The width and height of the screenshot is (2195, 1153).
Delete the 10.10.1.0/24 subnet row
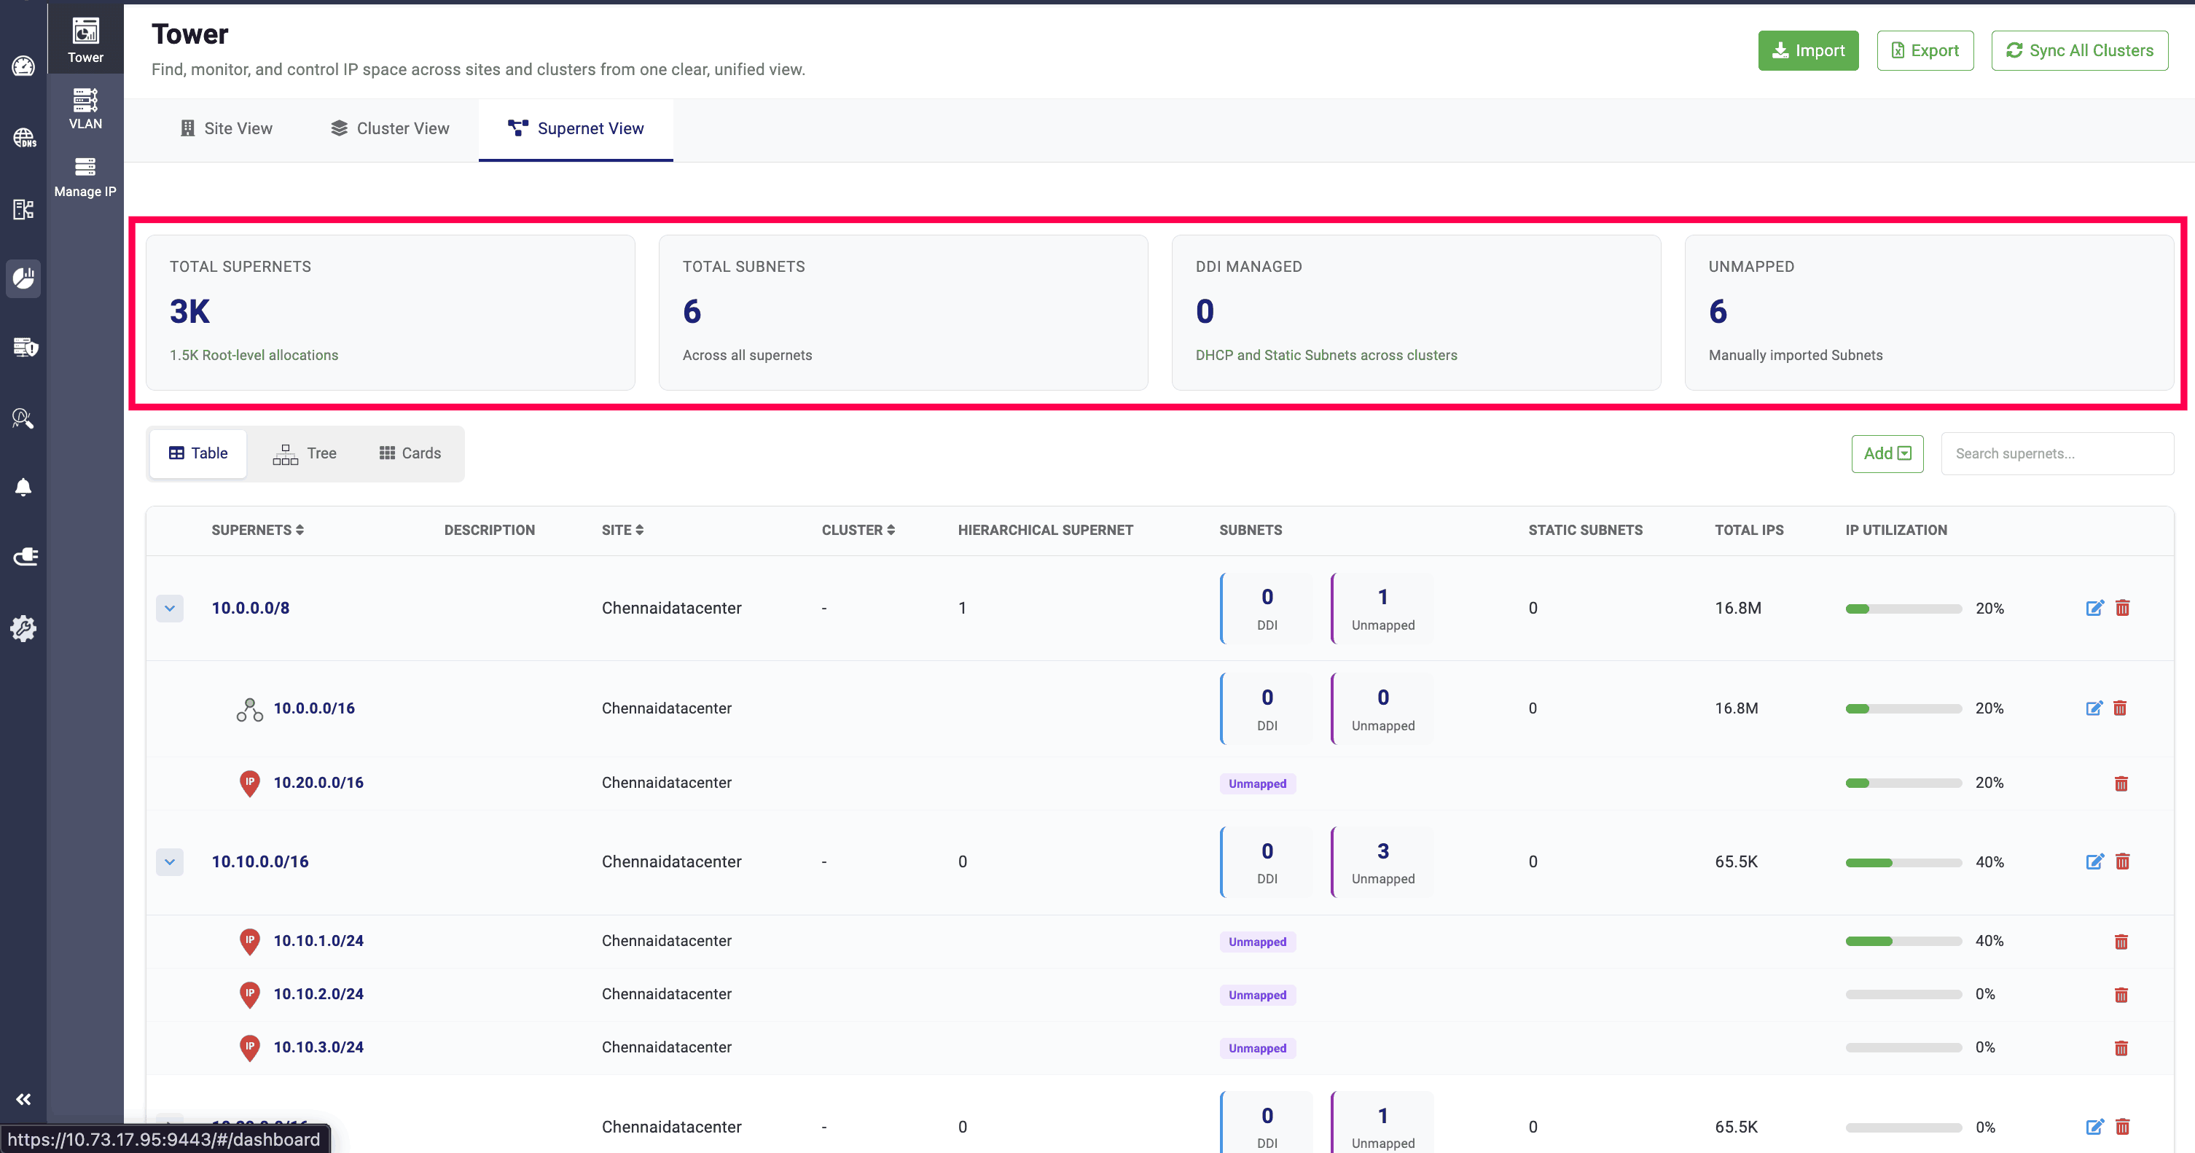point(2121,941)
